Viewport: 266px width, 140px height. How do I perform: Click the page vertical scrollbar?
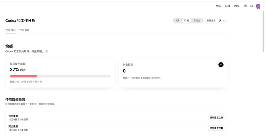(263, 31)
